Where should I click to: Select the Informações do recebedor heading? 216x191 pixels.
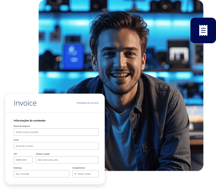pos(30,120)
